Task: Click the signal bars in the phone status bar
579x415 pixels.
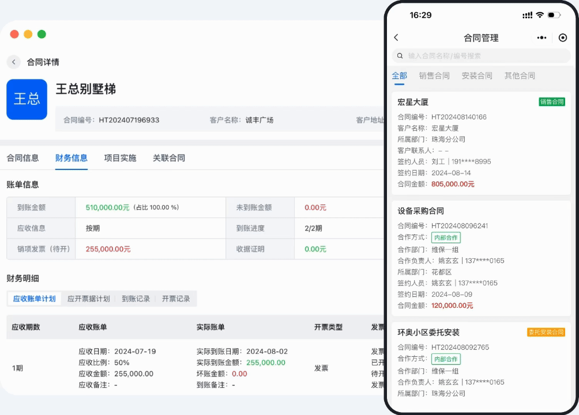Action: tap(527, 15)
